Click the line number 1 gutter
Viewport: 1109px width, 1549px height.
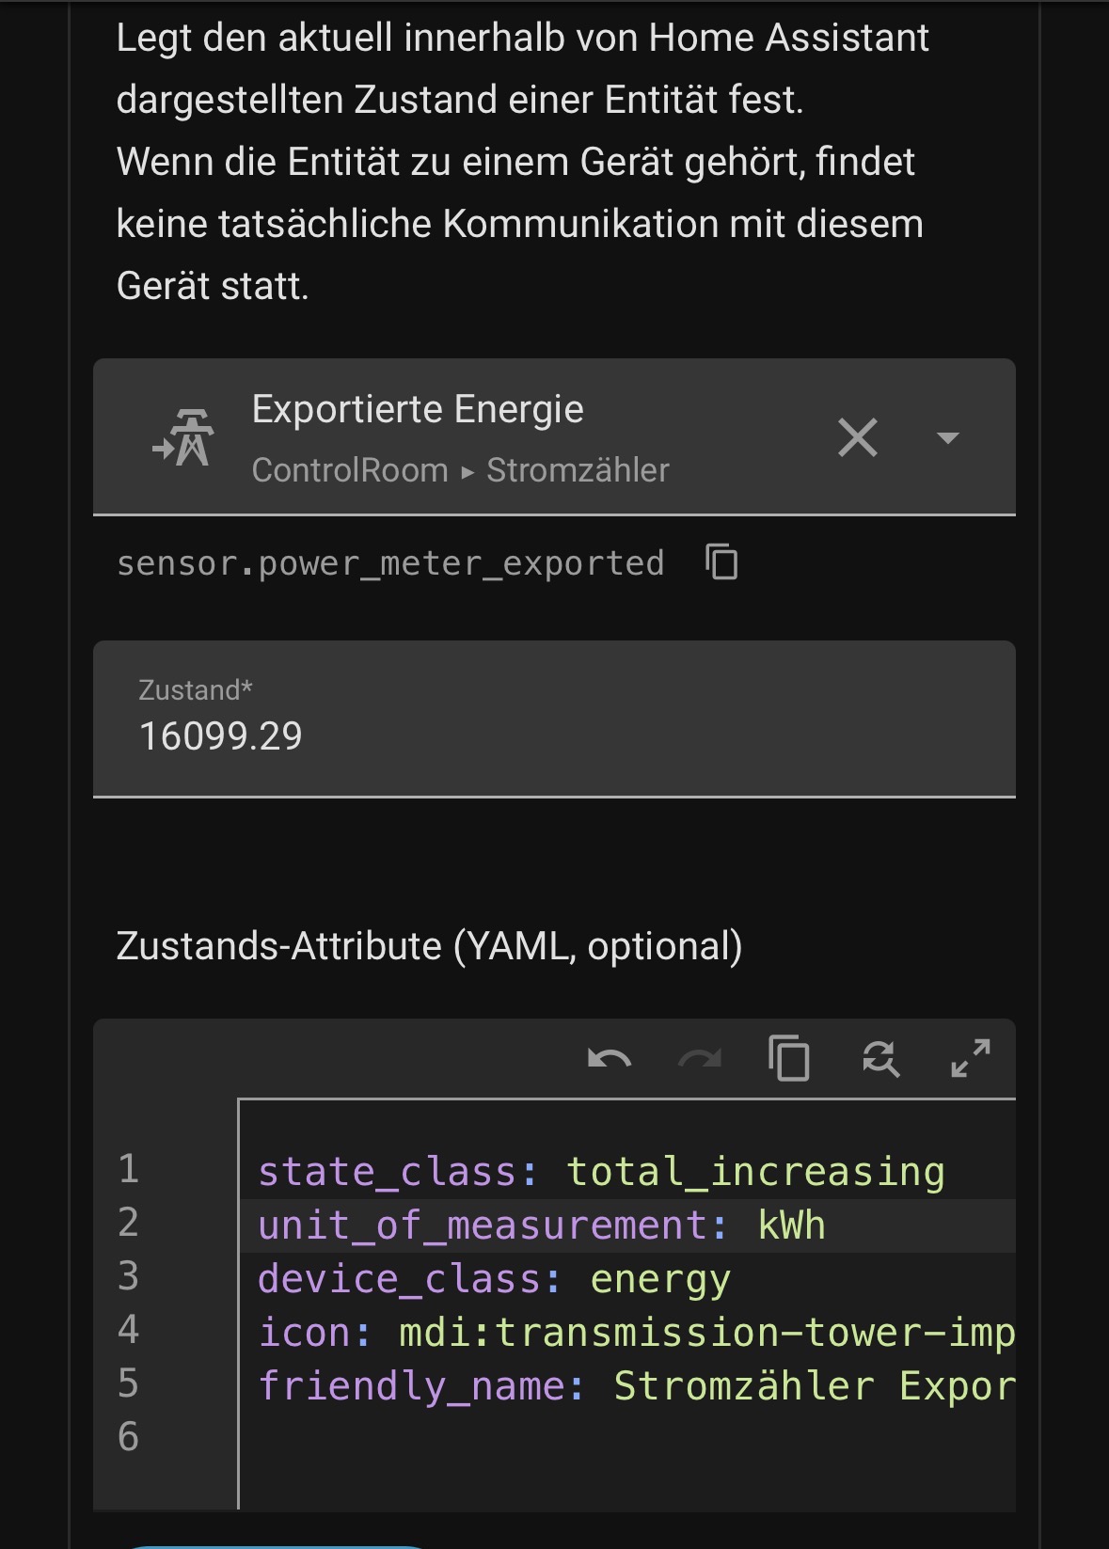coord(129,1169)
